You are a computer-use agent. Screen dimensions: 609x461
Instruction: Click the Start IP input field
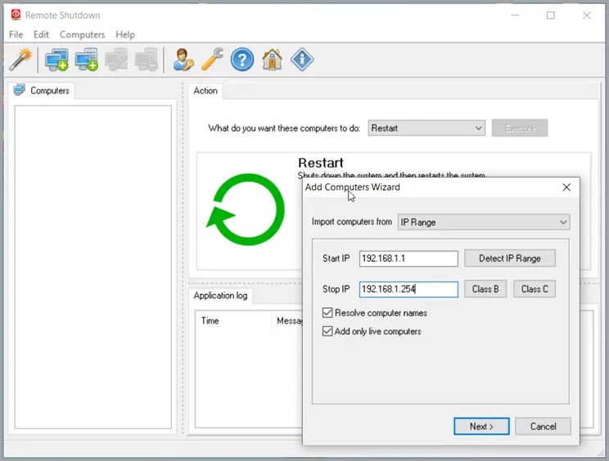click(x=408, y=259)
